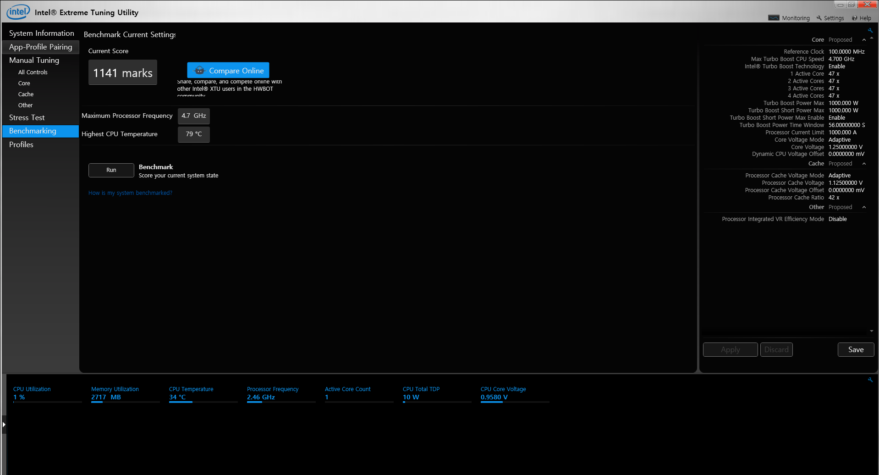Click the Memory Utilization 2717 MB bar
The image size is (879, 475).
(x=126, y=402)
